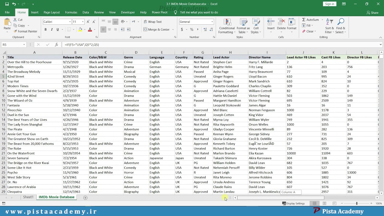Open Sort & Filter menu
The image size is (384, 216).
(329, 26)
